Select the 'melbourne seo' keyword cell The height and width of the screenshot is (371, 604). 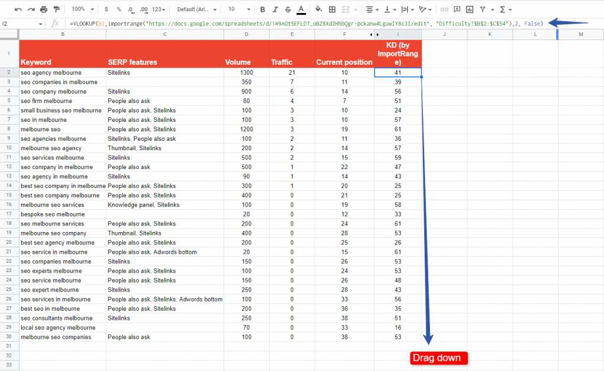click(x=63, y=129)
